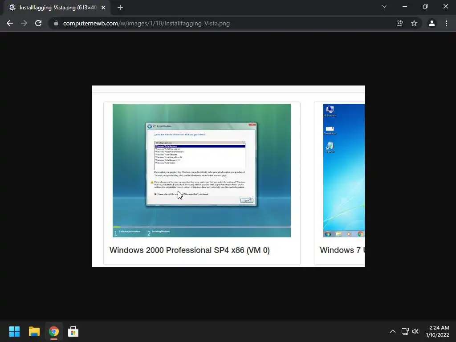Focus the address bar URL

(146, 23)
